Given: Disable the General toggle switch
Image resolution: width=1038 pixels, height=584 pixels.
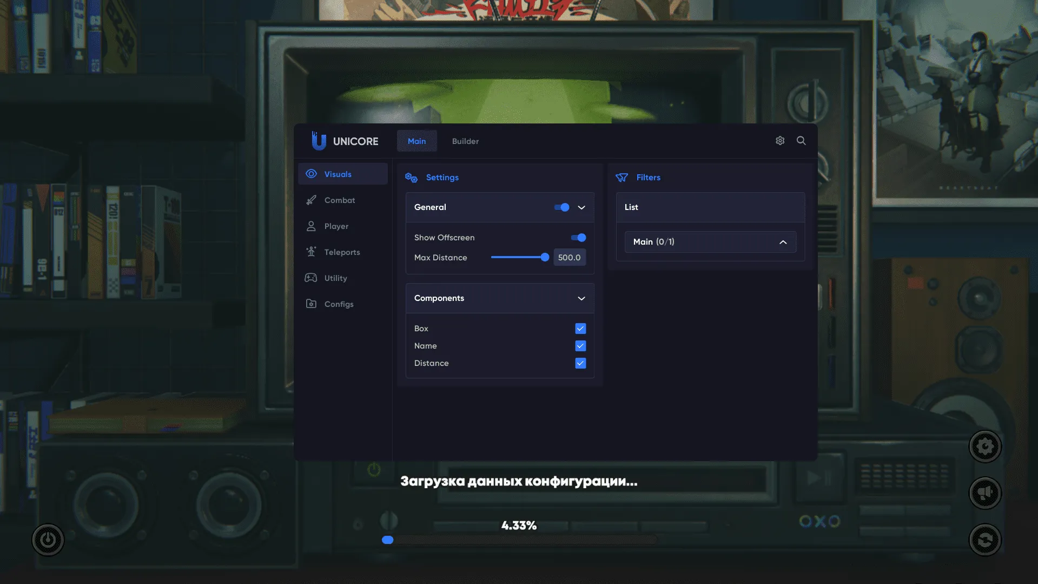Looking at the screenshot, I should tap(561, 207).
